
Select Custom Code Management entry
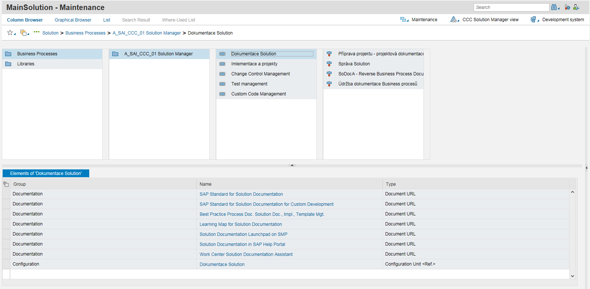point(266,94)
